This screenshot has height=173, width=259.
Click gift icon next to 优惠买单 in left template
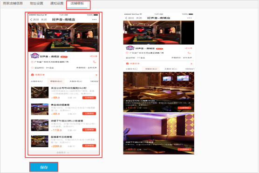tap(33, 75)
